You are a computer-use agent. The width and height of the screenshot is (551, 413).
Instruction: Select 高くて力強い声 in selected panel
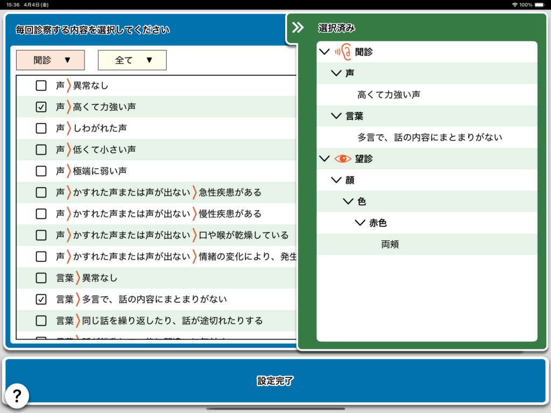click(x=389, y=95)
